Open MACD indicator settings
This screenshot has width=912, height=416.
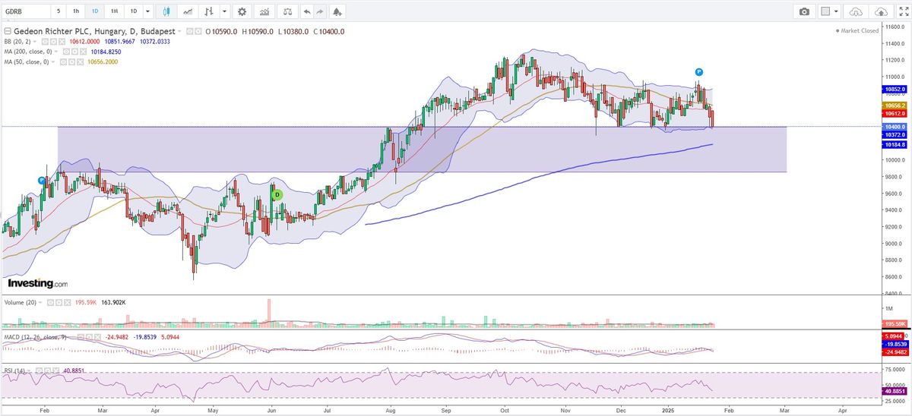point(89,337)
